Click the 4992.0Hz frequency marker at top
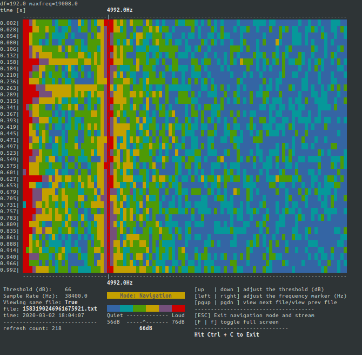Image resolution: width=362 pixels, height=355 pixels. (120, 10)
